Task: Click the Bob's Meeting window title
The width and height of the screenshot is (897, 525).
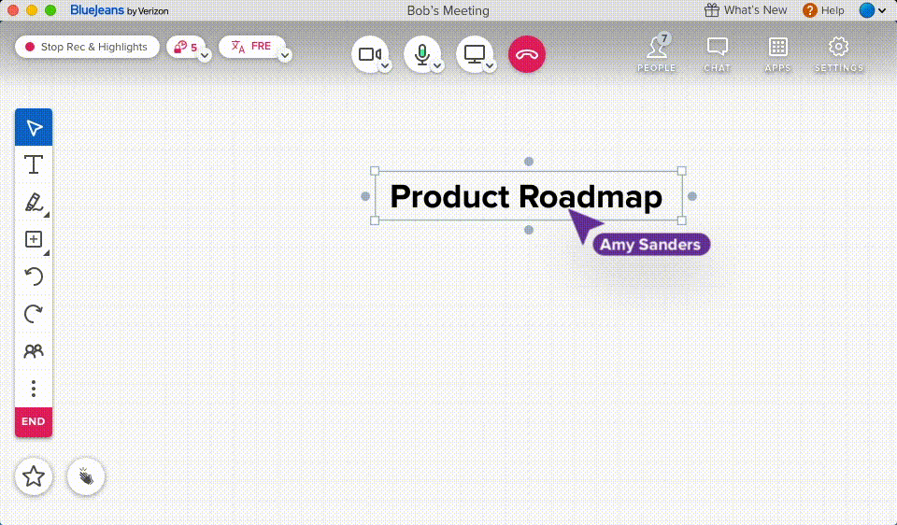Action: 448,10
